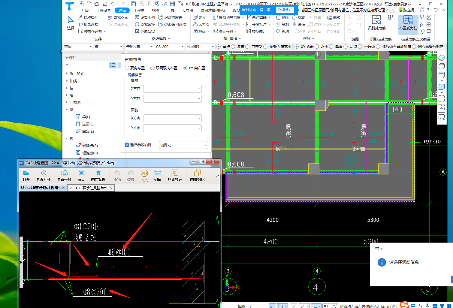Click 还原CAD restore tool
The height and width of the screenshot is (308, 453).
pyautogui.click(x=145, y=31)
